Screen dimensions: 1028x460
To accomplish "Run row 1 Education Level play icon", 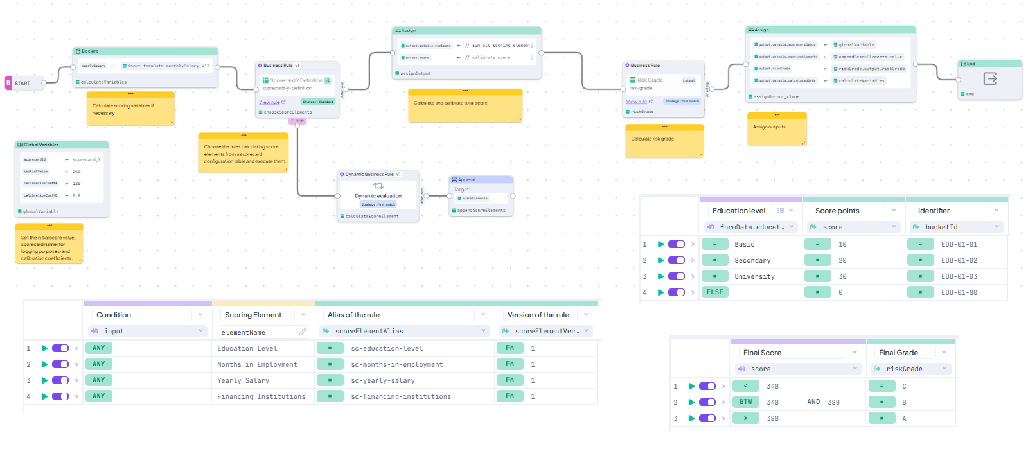I will (x=44, y=348).
